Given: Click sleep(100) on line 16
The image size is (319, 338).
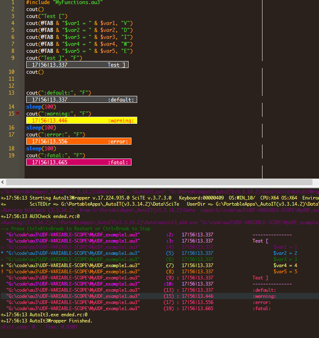Looking at the screenshot, I should pyautogui.click(x=41, y=127).
